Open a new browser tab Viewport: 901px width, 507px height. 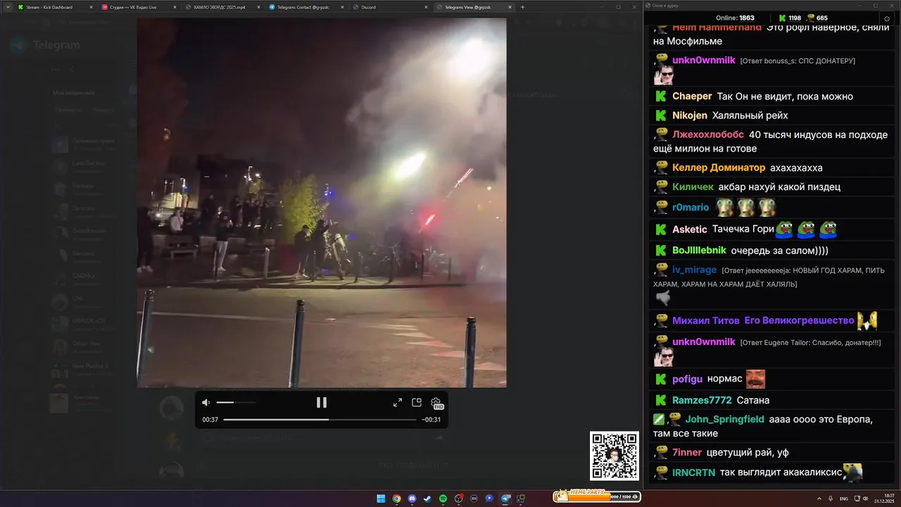coord(522,7)
